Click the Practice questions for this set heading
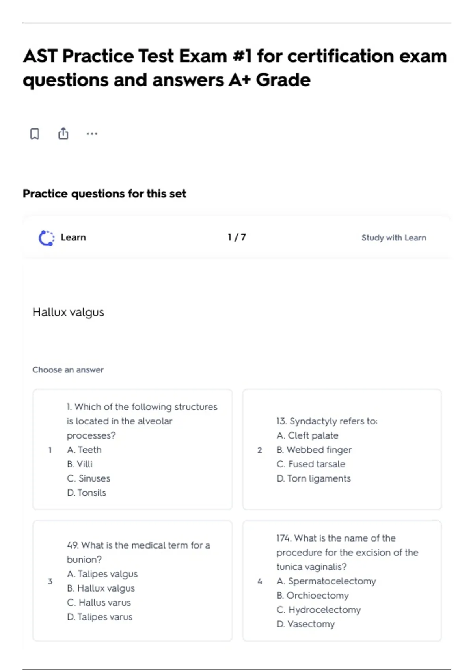Viewport: 473px width, 670px height. tap(104, 194)
